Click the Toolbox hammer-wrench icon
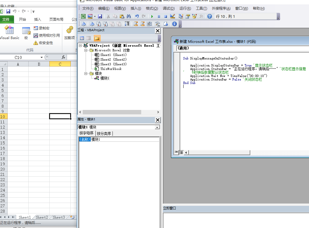The width and height of the screenshot is (309, 228). click(x=201, y=17)
